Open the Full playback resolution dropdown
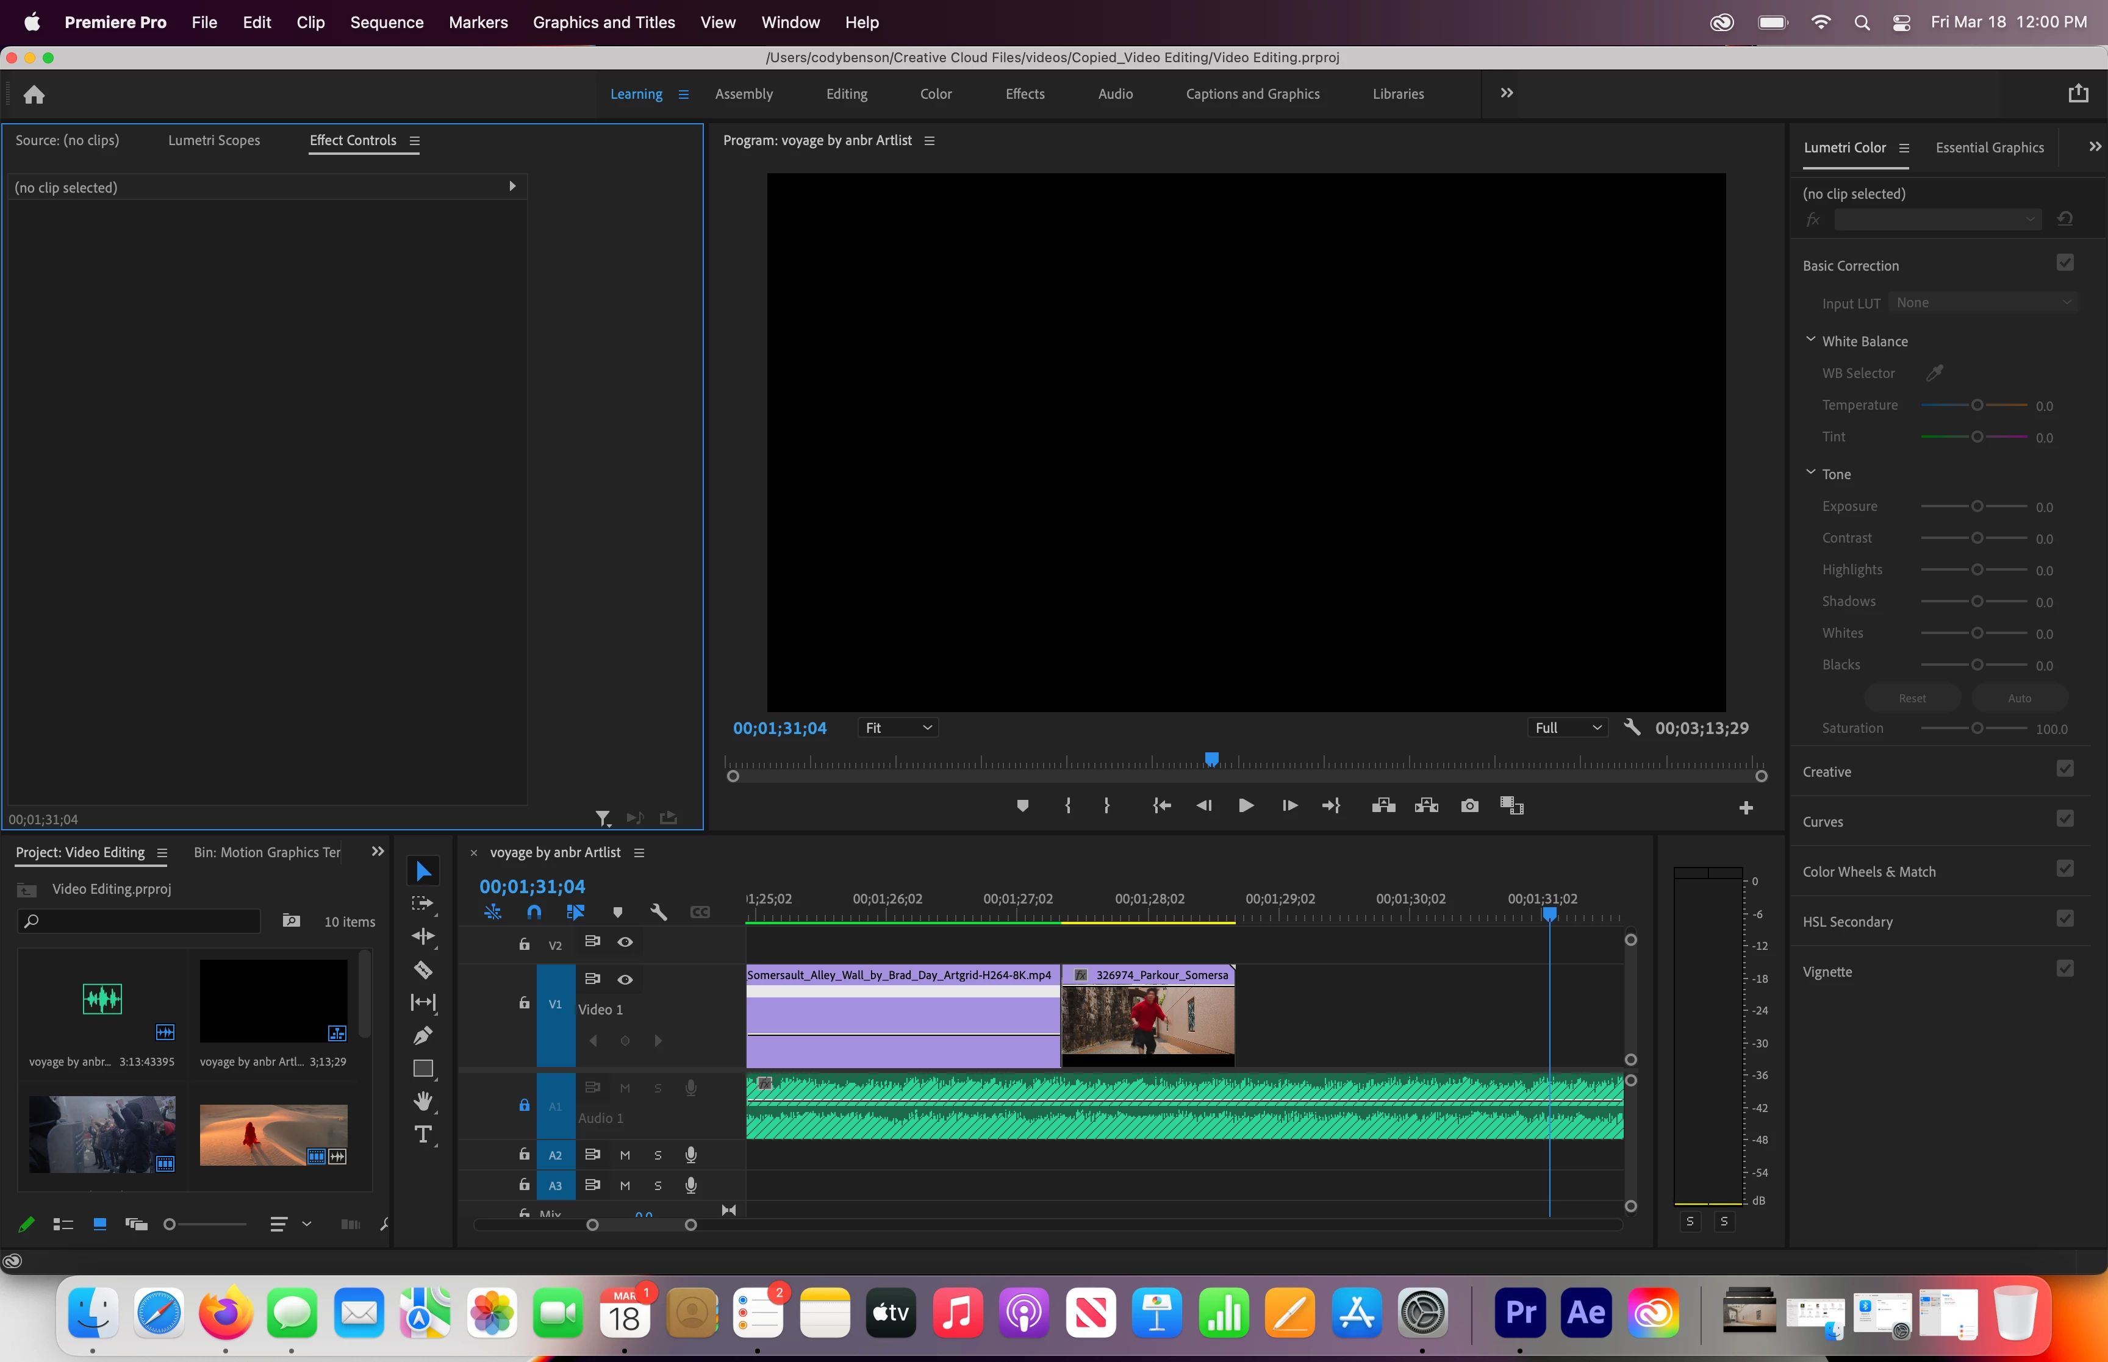This screenshot has width=2108, height=1362. coord(1568,728)
